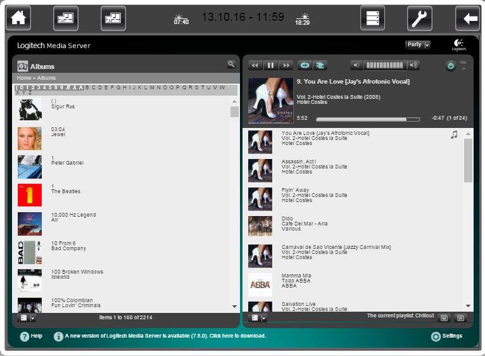Jump to letter G in album index
485x356 pixels.
coord(118,87)
